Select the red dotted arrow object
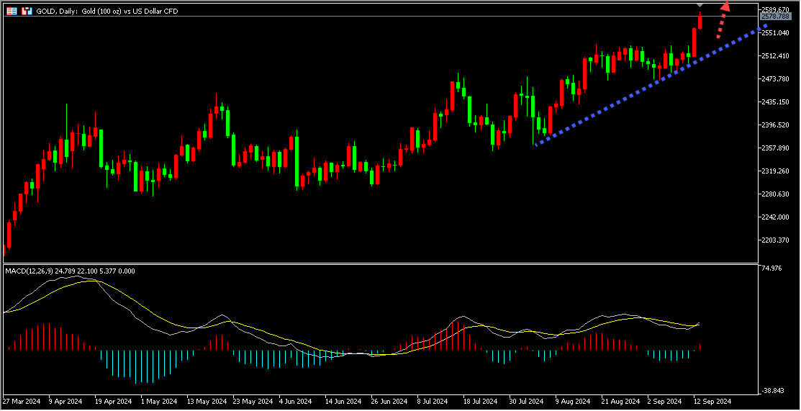This screenshot has width=801, height=411. point(722,20)
